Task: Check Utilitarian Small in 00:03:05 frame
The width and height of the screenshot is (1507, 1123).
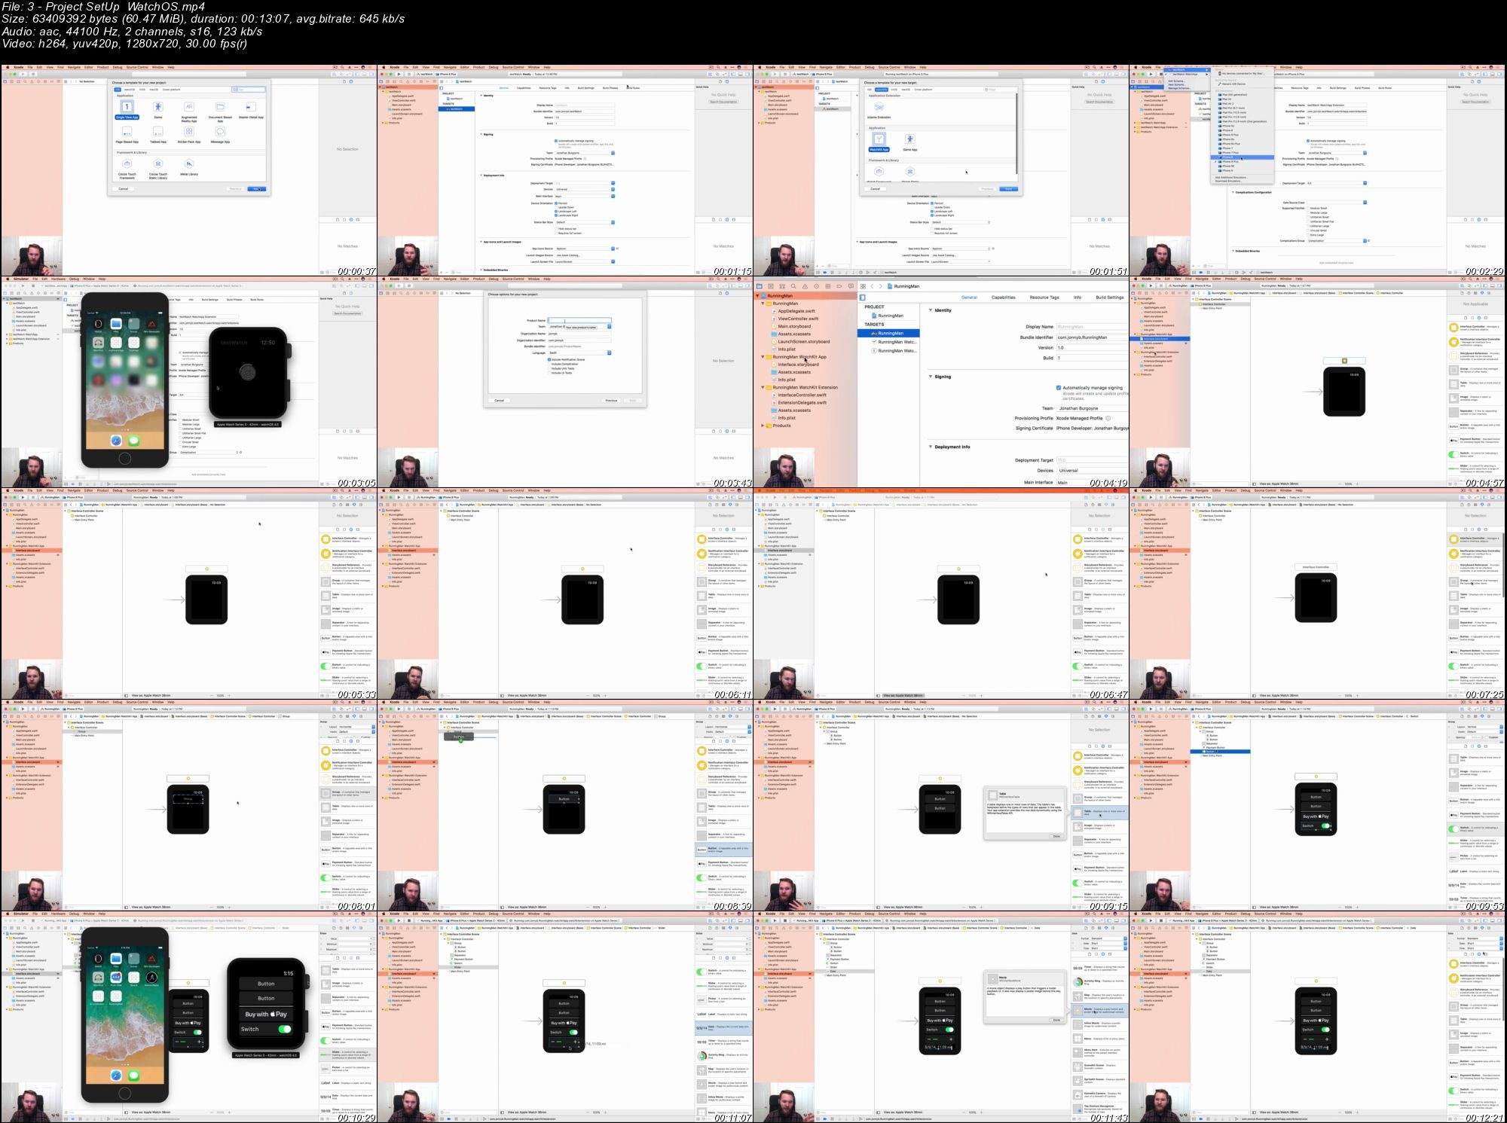Action: [x=179, y=429]
